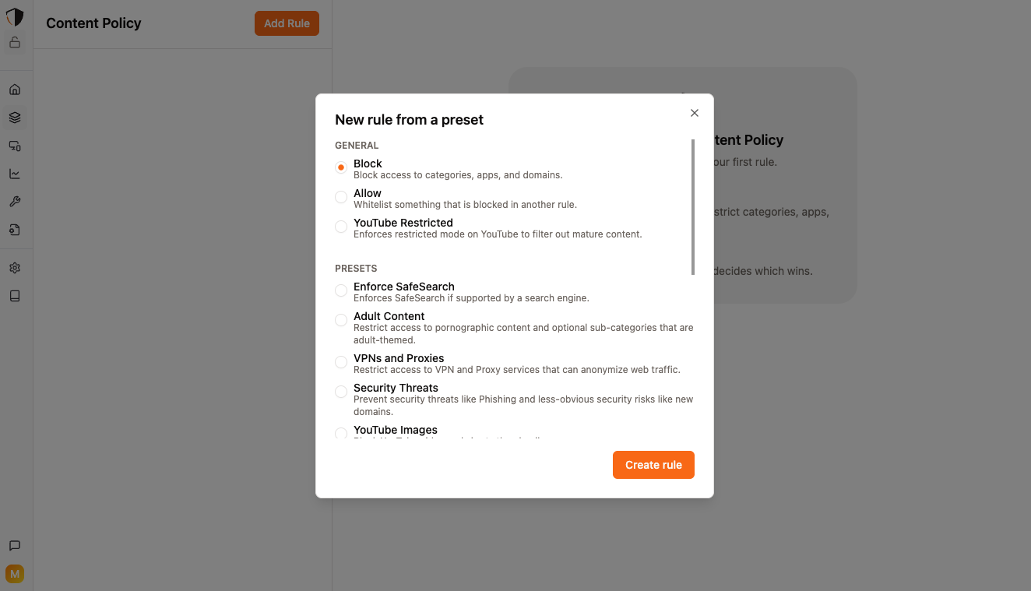The width and height of the screenshot is (1031, 591).
Task: Click the Create rule button
Action: 653,465
